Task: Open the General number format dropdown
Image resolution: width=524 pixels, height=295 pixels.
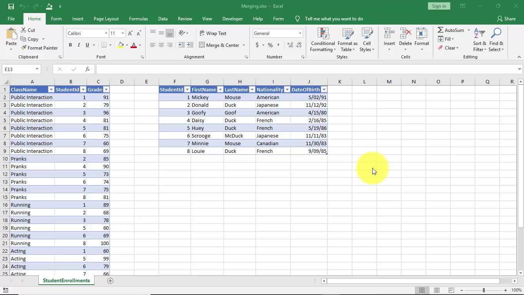Action: point(300,33)
